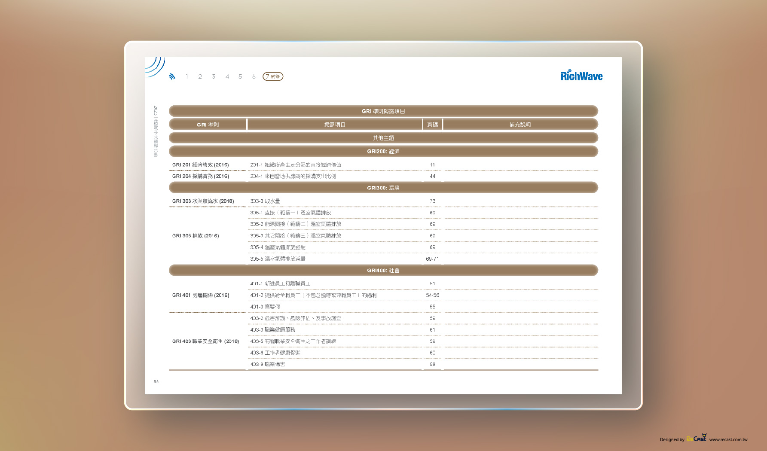Go to chapter tab 6

coord(254,76)
